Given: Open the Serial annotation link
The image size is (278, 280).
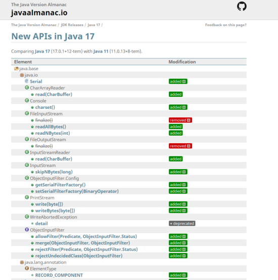Looking at the screenshot, I should pos(36,82).
